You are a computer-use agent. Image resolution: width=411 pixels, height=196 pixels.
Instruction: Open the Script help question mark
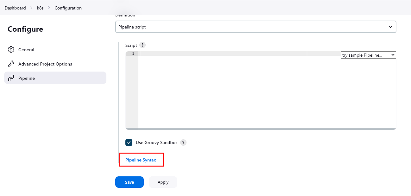[x=142, y=45]
